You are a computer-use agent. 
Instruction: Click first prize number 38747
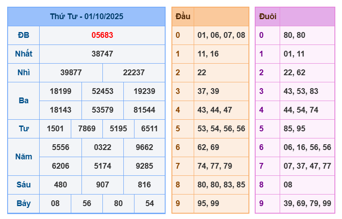102,54
